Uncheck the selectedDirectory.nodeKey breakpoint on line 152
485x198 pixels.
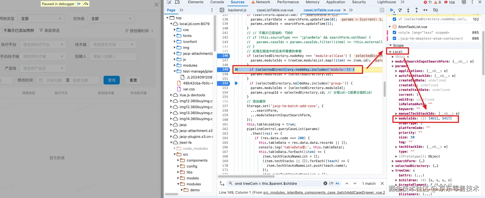[x=394, y=19]
